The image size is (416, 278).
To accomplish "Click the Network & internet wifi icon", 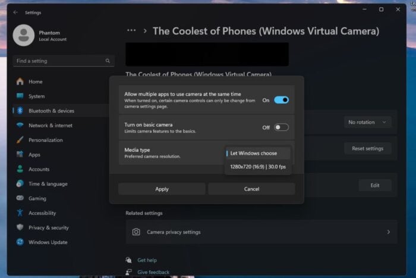I will point(20,126).
